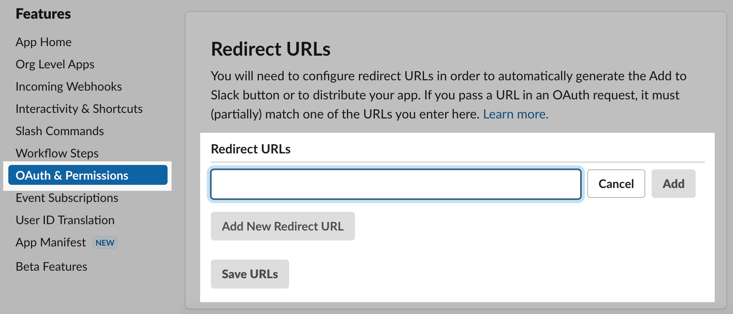Click Add New Redirect URL
Image resolution: width=733 pixels, height=314 pixels.
tap(283, 226)
